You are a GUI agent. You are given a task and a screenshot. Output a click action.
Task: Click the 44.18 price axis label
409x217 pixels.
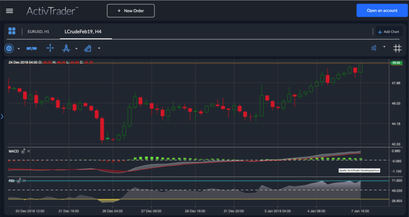click(396, 124)
